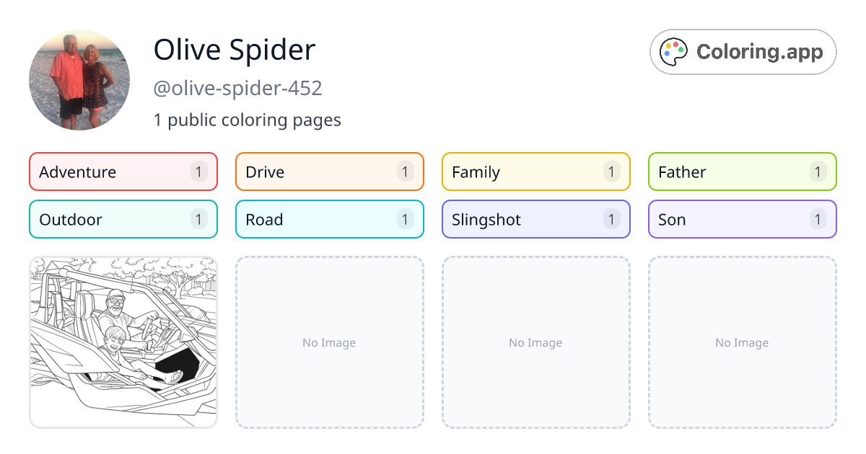Image resolution: width=866 pixels, height=454 pixels.
Task: Click the count badge on Slingshot tag
Action: [x=611, y=219]
